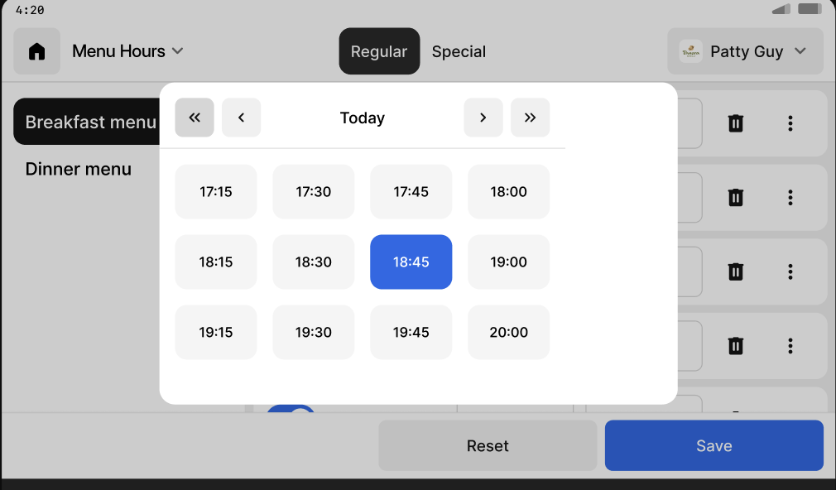
Task: Choose the 20:00 time slot
Action: point(508,333)
